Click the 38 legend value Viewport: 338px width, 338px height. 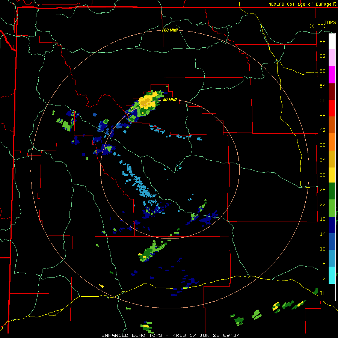(x=323, y=145)
